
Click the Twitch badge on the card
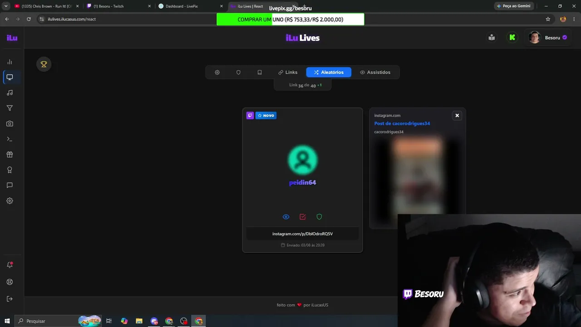(x=250, y=115)
